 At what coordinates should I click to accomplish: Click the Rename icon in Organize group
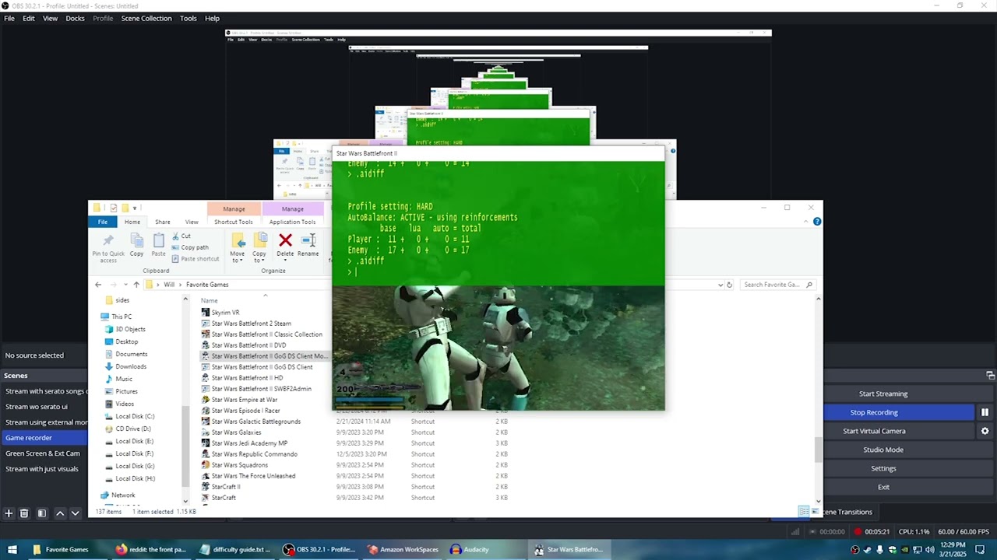point(308,240)
